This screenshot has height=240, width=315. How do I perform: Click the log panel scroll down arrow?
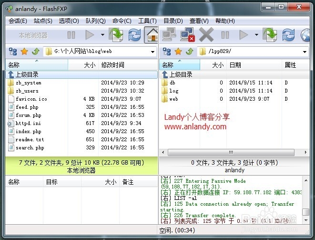coord(306,220)
